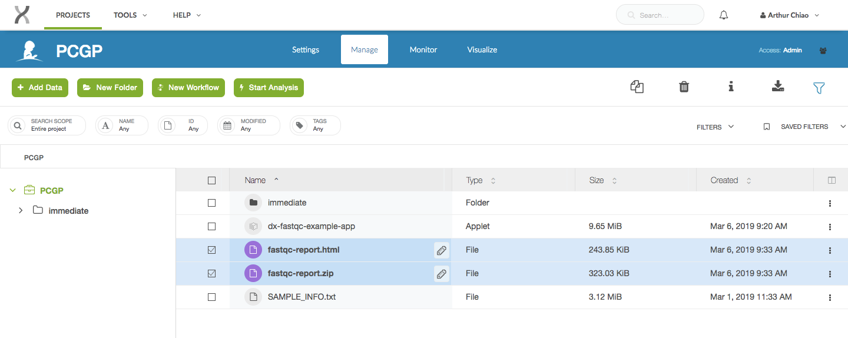Toggle the select-all checkbox in header

[212, 180]
